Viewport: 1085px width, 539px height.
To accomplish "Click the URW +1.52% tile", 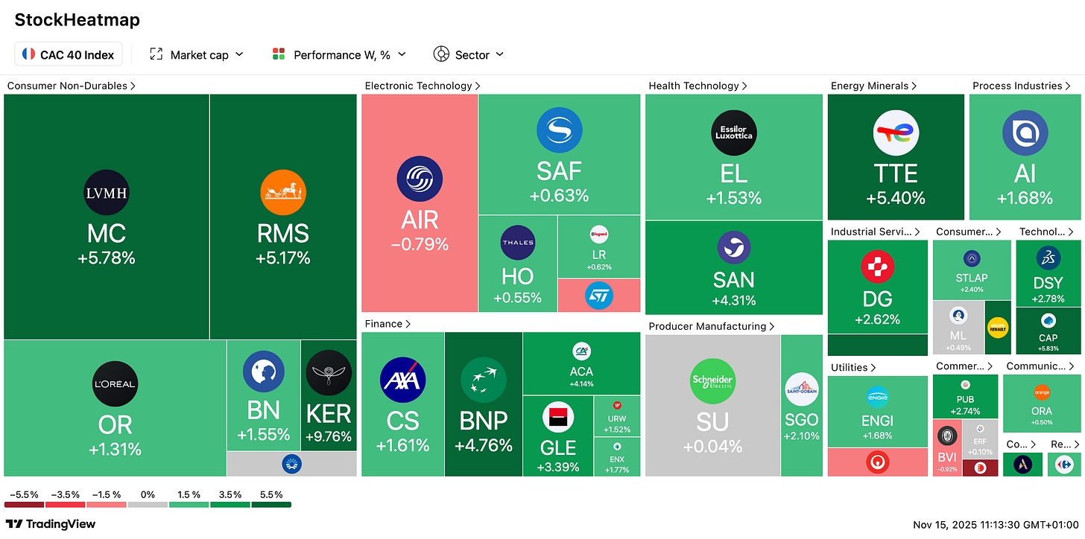I will [618, 416].
